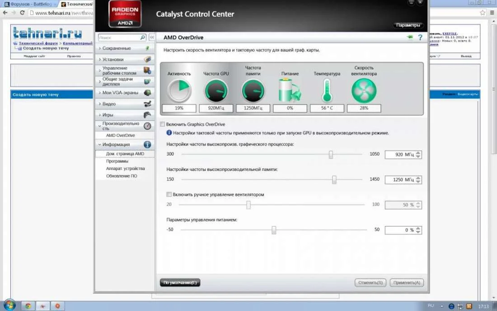Click the green fan speed icon
Image resolution: width=497 pixels, height=311 pixels.
coord(364,91)
